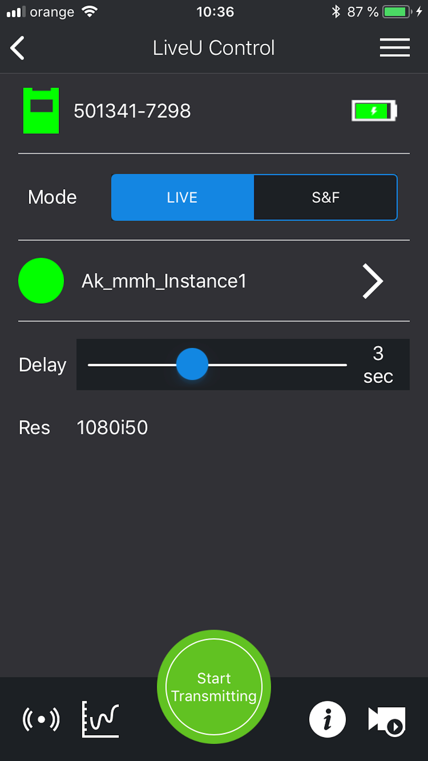Image resolution: width=428 pixels, height=761 pixels.
Task: Select the Ak_mmh_Instance1 destination row
Action: tap(214, 281)
